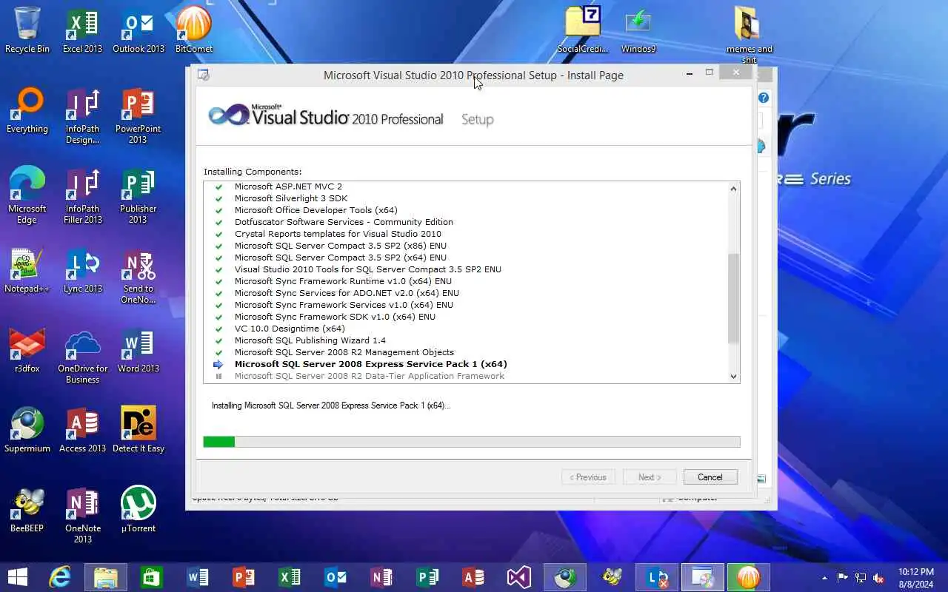Open Publisher 2013 desktop shortcut

pyautogui.click(x=138, y=195)
